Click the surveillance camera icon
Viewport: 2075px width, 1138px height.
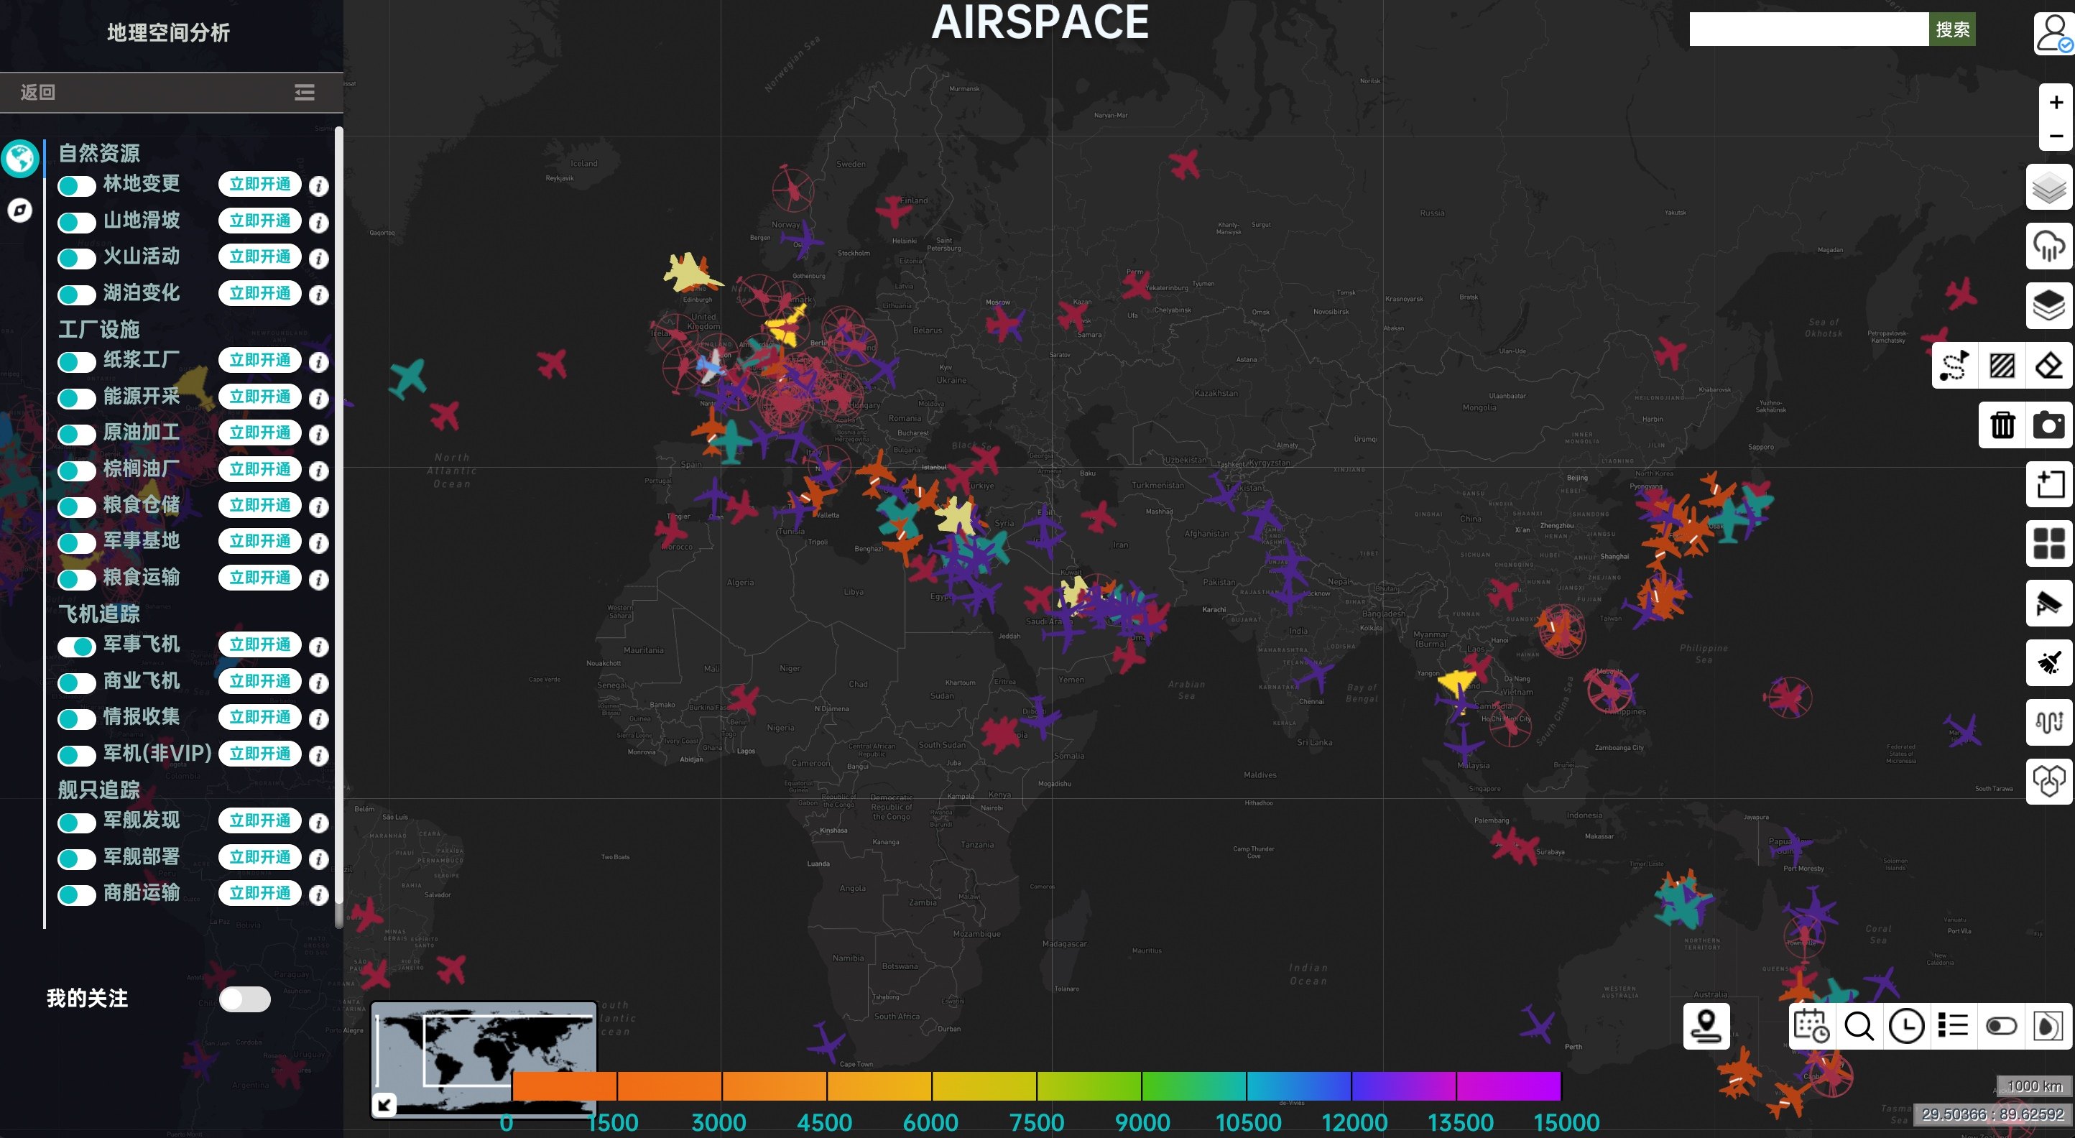click(x=2048, y=603)
